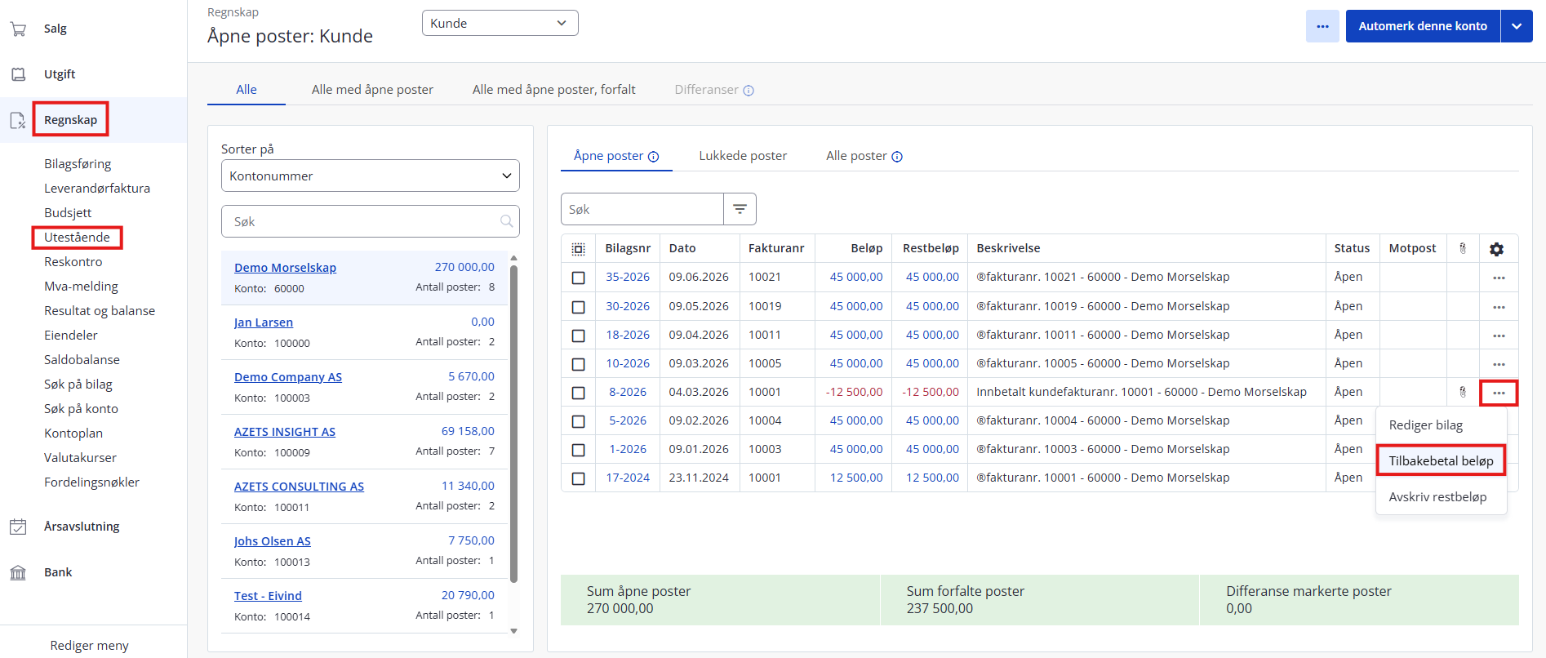Check the box for Bilagsnr 35-2026

pos(578,278)
